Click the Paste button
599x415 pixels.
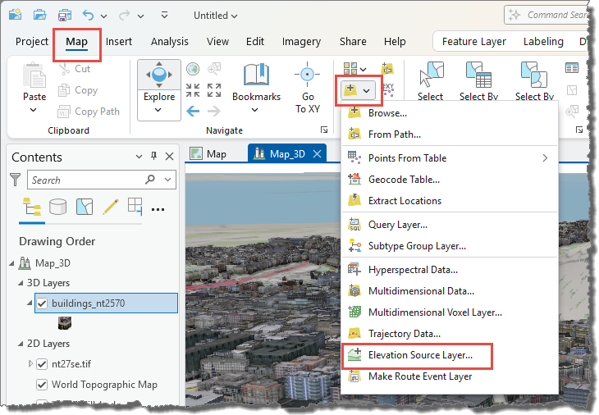pos(34,89)
